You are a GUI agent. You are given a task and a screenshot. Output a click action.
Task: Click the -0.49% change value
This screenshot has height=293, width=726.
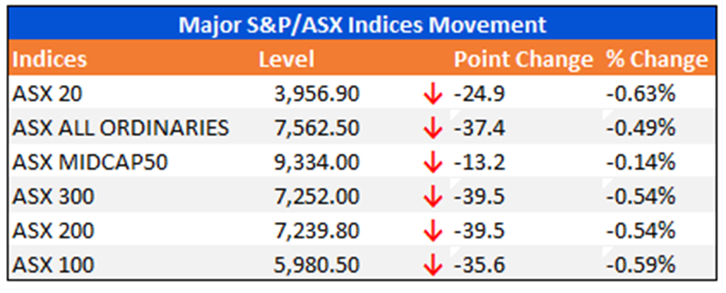pos(641,128)
